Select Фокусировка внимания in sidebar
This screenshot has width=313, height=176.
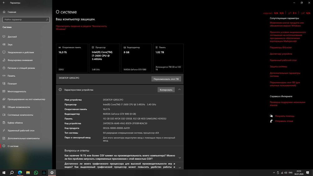point(20,60)
